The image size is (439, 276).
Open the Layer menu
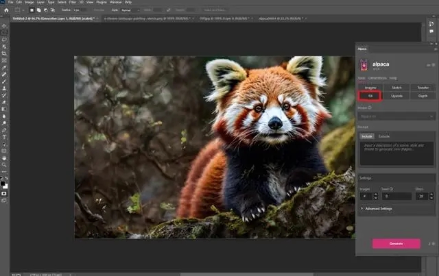click(x=40, y=2)
